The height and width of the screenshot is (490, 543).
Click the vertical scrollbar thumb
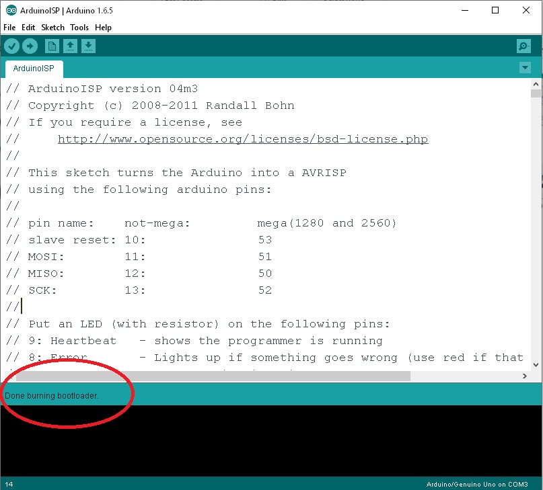tap(536, 93)
